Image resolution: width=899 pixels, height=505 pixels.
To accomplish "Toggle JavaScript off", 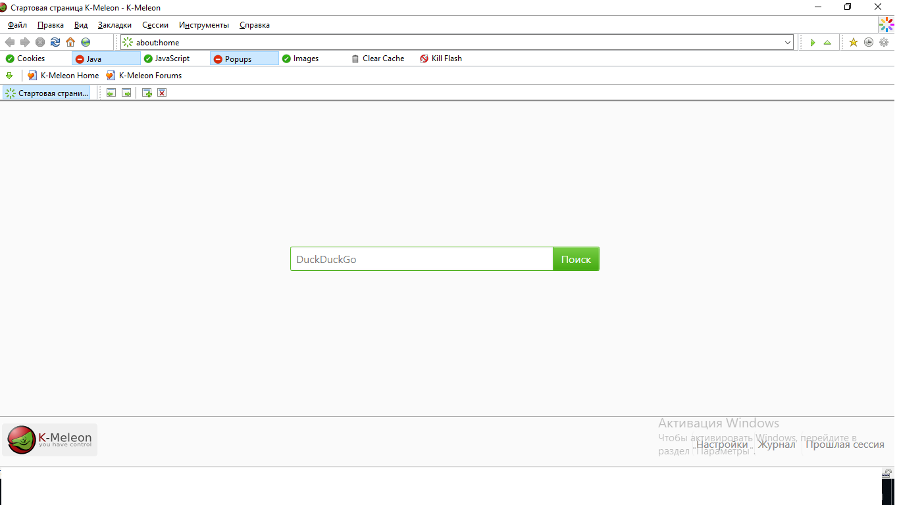I will click(x=167, y=59).
